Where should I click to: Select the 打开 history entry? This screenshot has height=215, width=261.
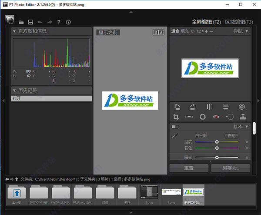coord(51,98)
